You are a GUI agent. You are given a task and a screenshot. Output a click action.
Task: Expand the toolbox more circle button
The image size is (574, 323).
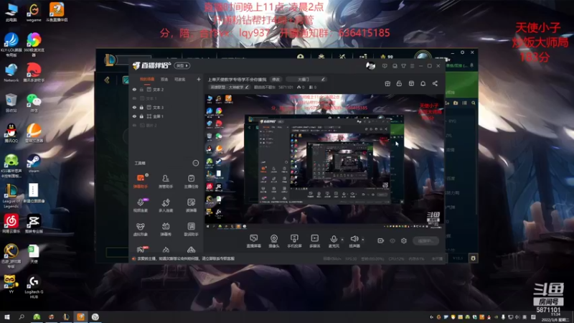(195, 163)
